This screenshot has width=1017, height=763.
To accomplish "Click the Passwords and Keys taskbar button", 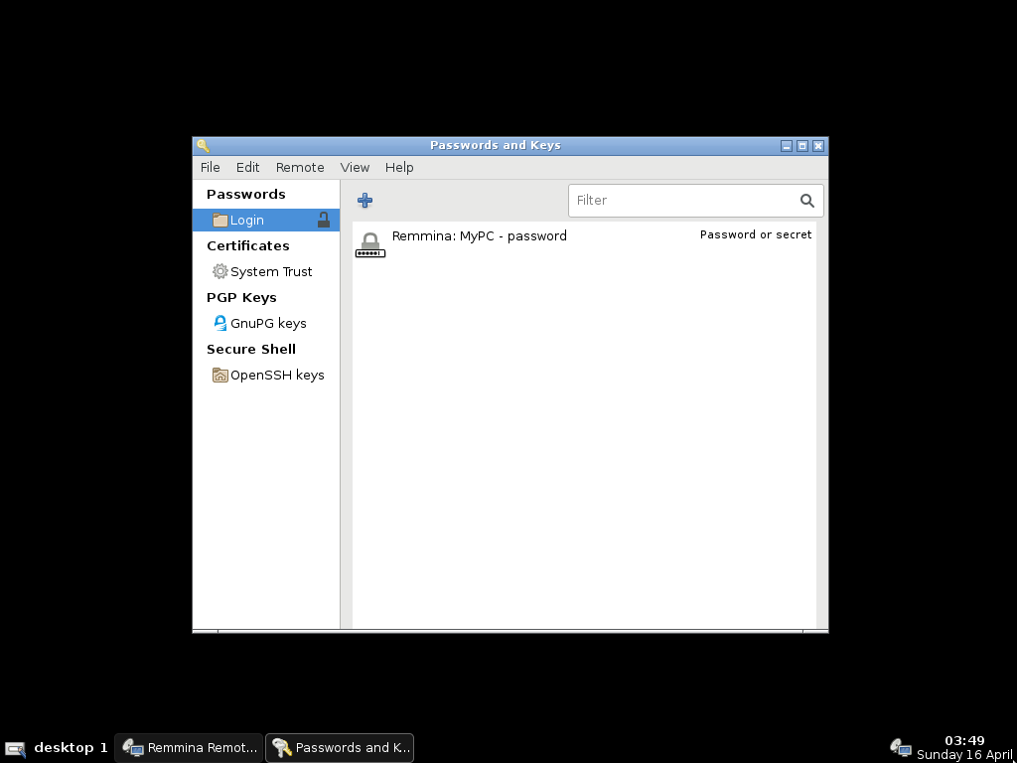I will click(x=340, y=747).
